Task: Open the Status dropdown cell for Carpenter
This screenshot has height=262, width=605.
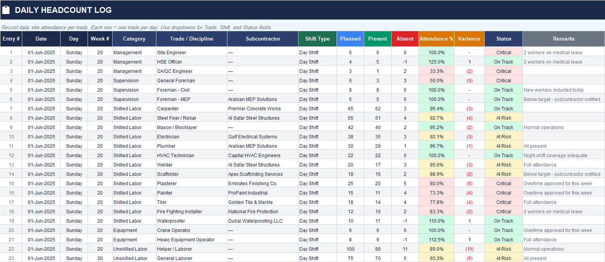Action: (x=504, y=109)
